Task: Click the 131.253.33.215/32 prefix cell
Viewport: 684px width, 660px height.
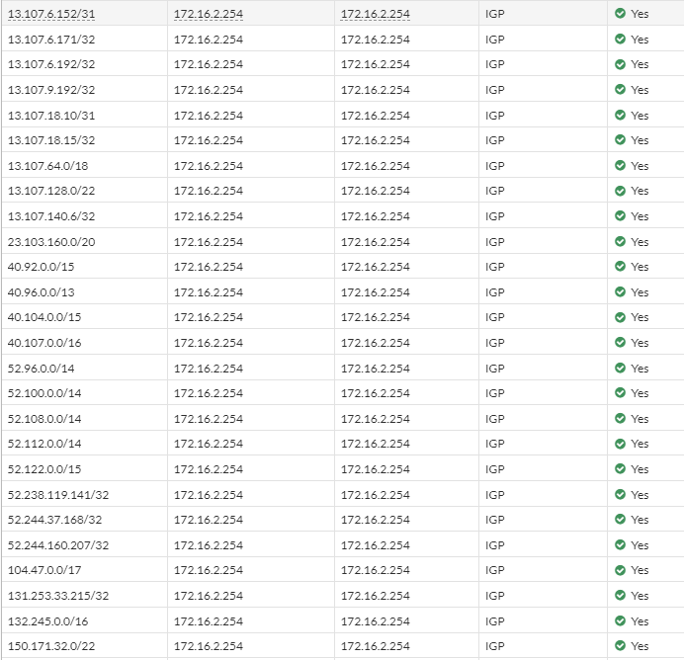Action: pyautogui.click(x=58, y=596)
